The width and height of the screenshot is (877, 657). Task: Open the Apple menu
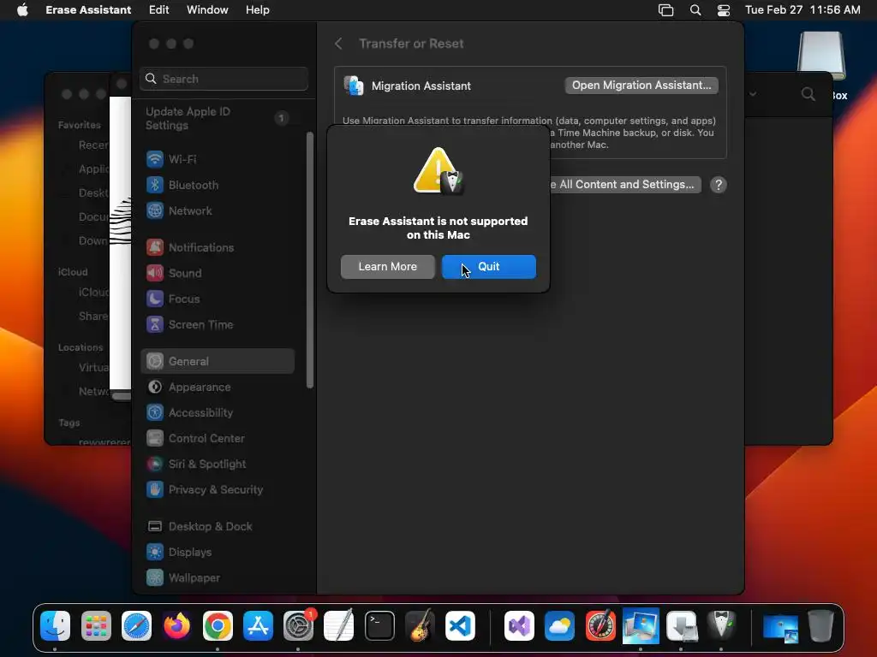(x=22, y=10)
